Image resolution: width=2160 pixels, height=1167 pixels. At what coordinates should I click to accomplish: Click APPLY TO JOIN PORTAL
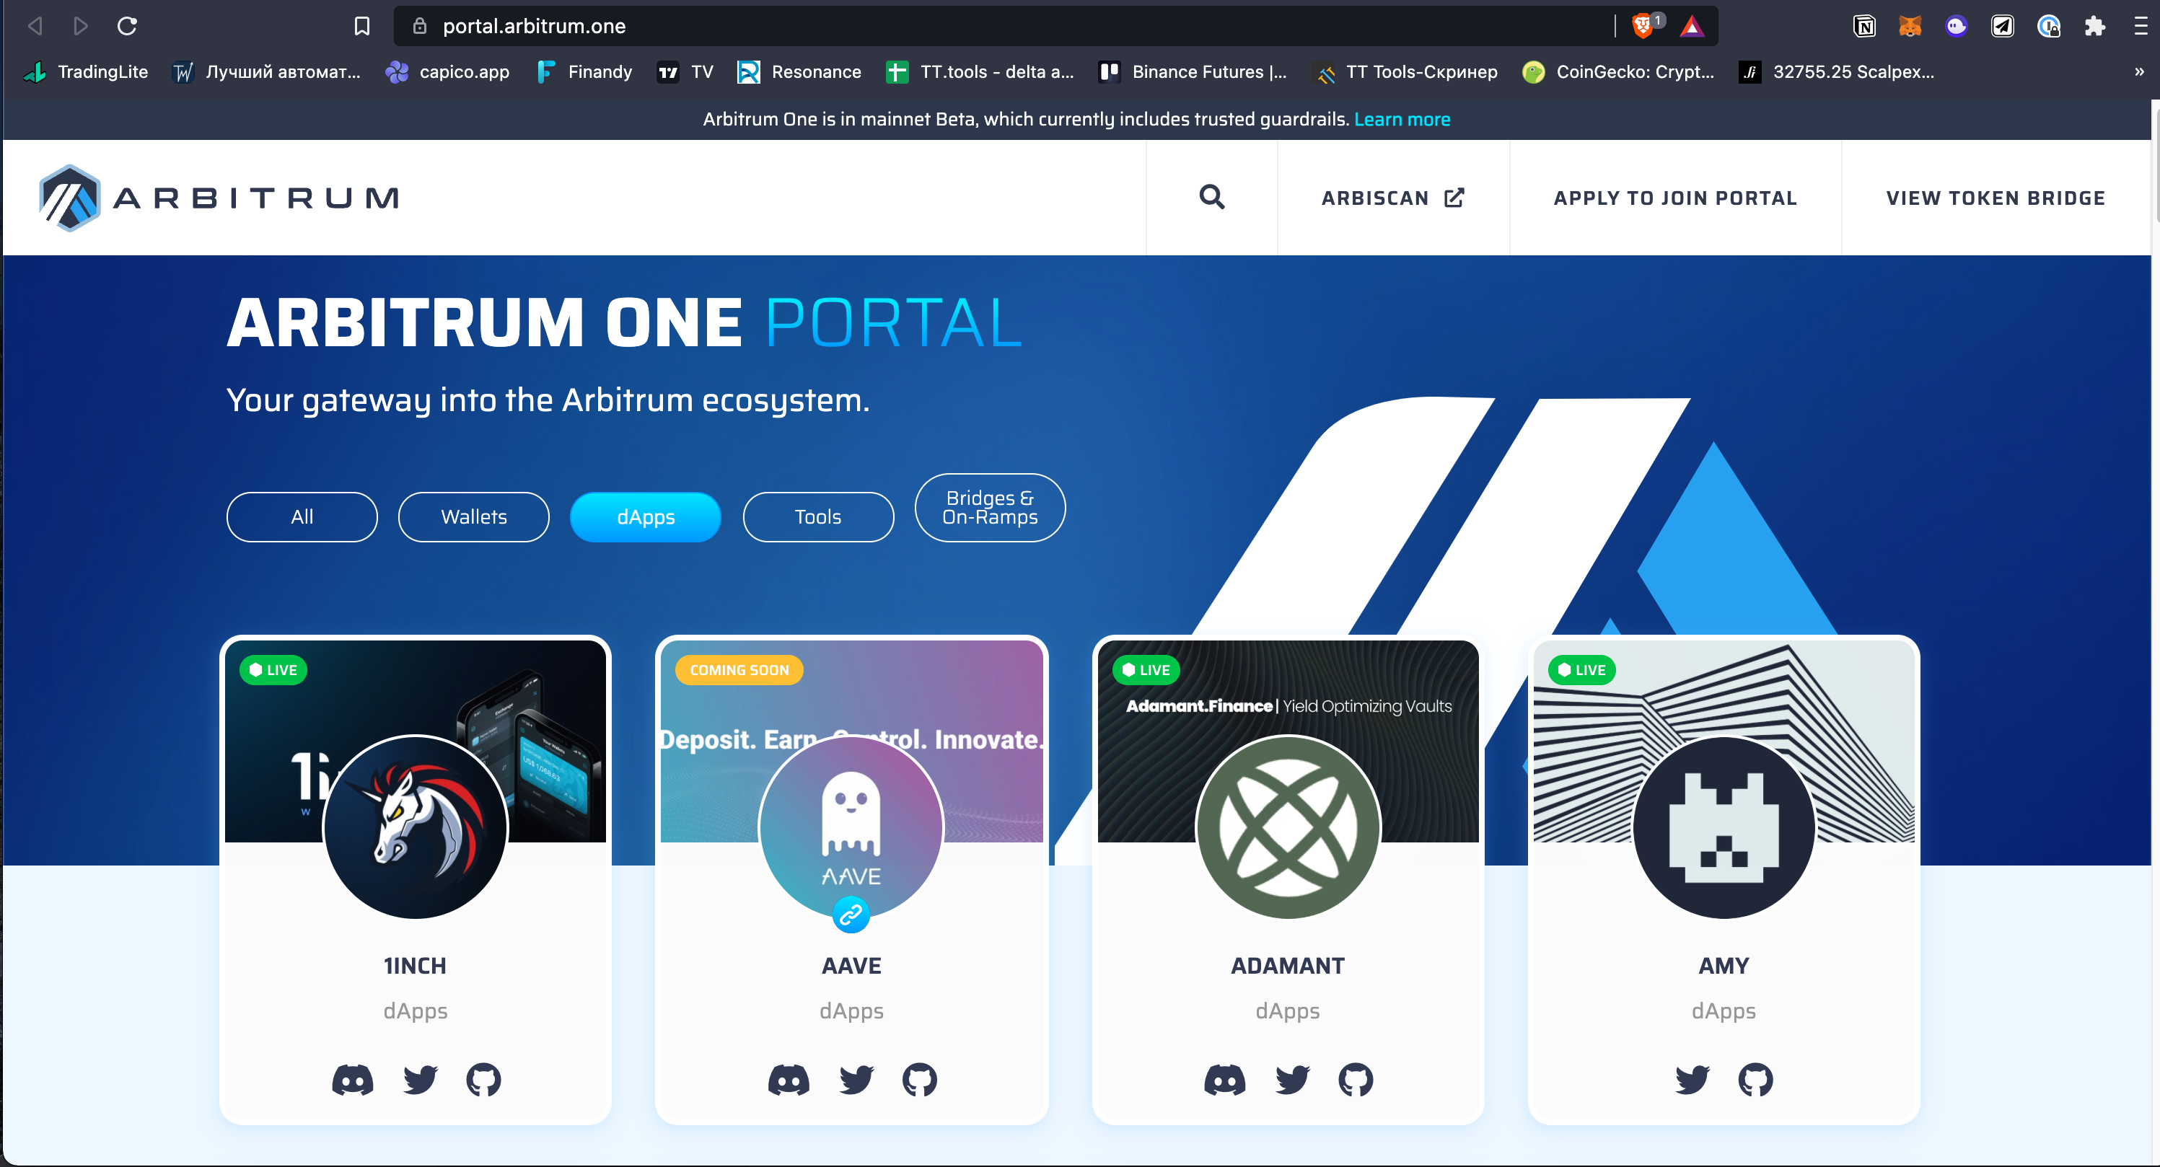point(1675,198)
